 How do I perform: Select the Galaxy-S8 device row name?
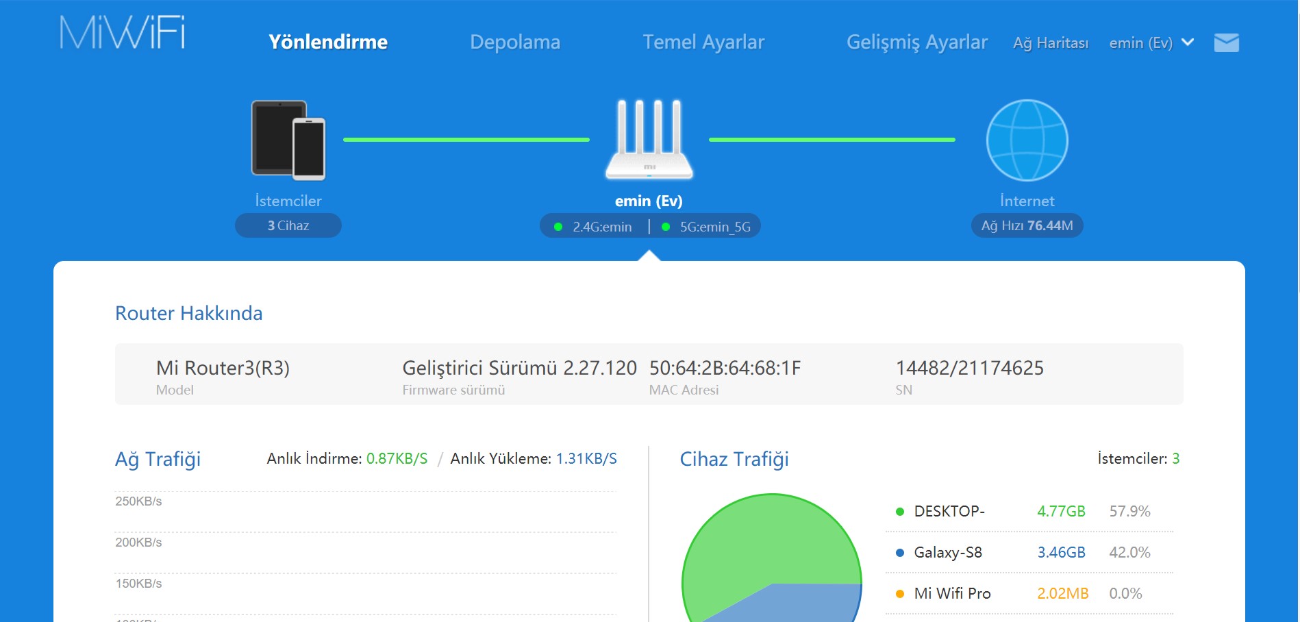(x=948, y=552)
